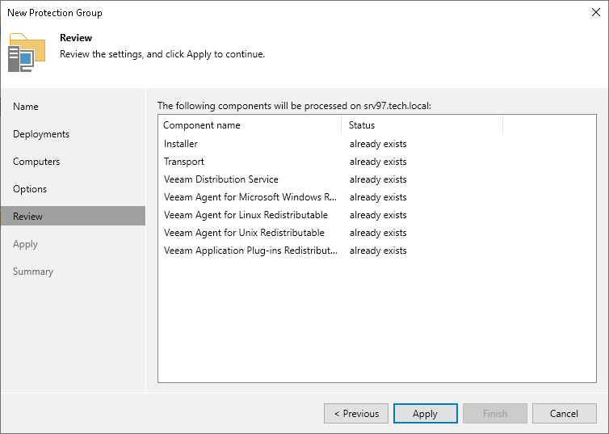Click Transport's 'already exists' status
Screen dimensions: 609x434
click(378, 162)
